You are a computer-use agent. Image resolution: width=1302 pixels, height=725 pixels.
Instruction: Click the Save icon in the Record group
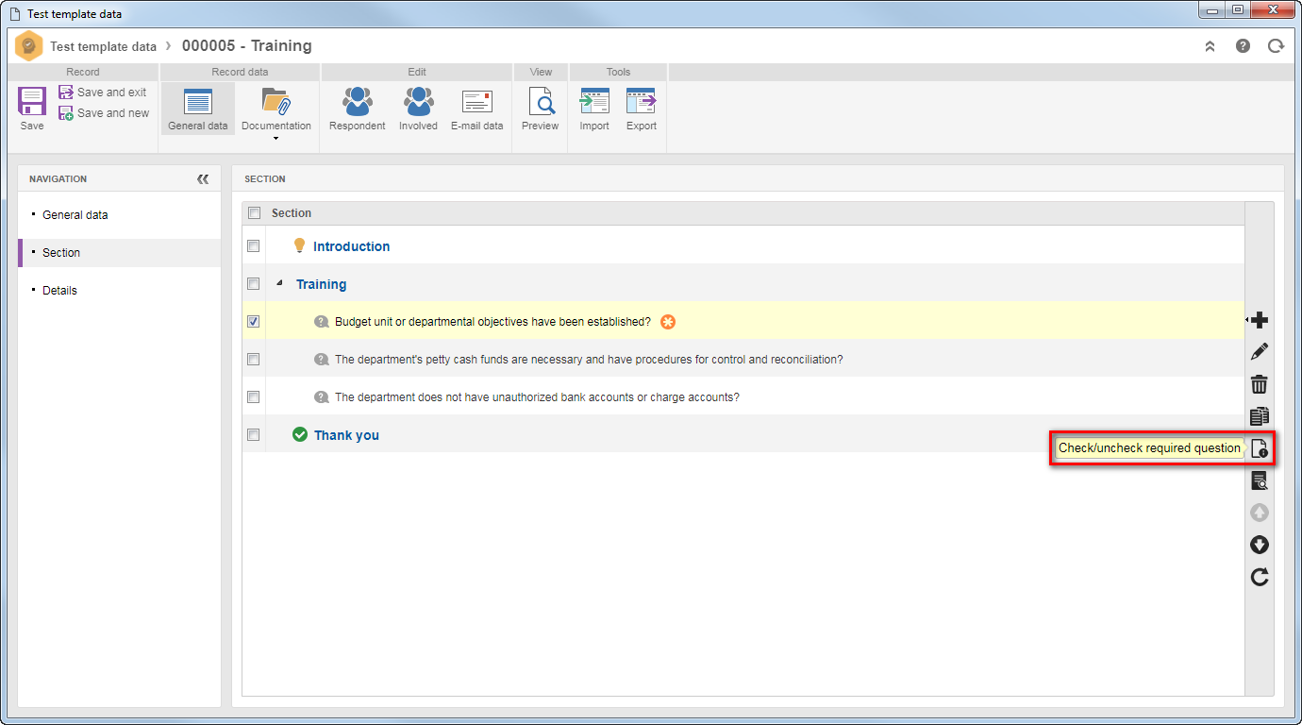pos(32,101)
